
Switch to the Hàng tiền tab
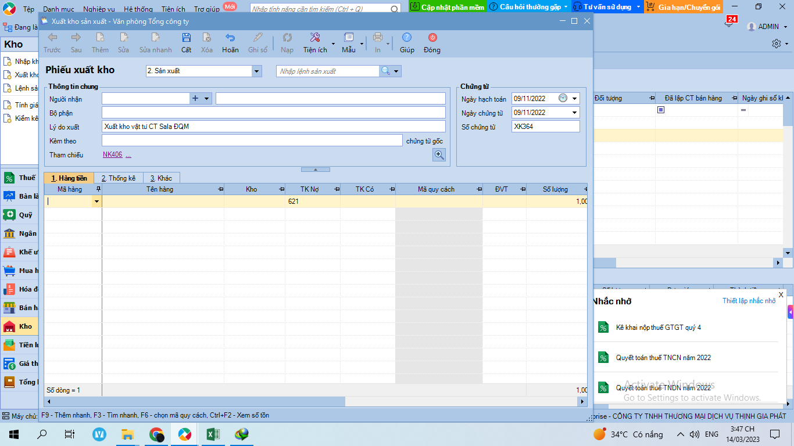69,178
